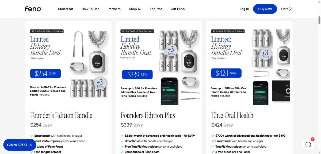Click gift icon on Founders Edition Plus banner
Screen dimensions: 321x154
click(123, 31)
